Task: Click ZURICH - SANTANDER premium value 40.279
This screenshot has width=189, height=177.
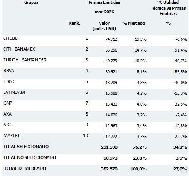Action: (x=111, y=61)
